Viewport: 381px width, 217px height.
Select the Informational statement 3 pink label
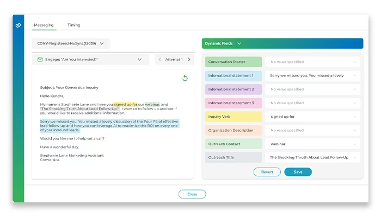pyautogui.click(x=233, y=103)
